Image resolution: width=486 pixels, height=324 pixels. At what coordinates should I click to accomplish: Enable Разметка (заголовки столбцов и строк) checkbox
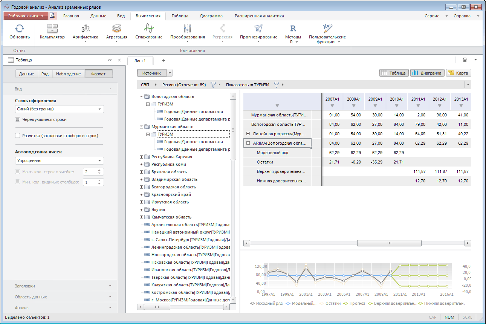(18, 136)
